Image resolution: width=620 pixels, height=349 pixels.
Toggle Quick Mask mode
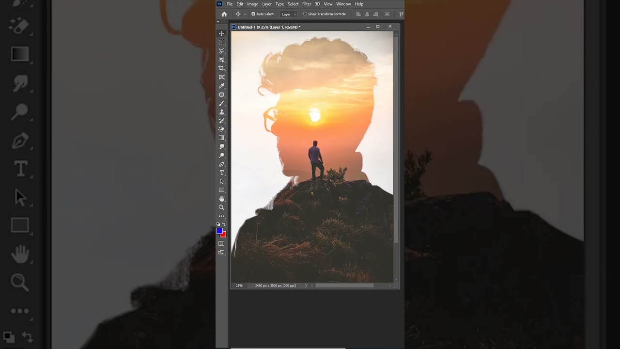[x=222, y=243]
